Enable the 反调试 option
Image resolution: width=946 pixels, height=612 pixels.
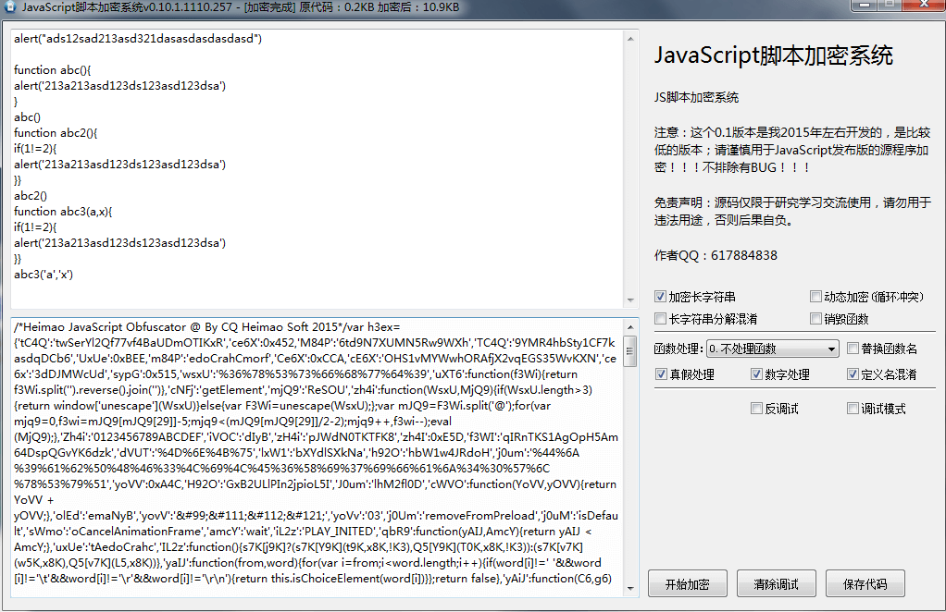[x=756, y=408]
